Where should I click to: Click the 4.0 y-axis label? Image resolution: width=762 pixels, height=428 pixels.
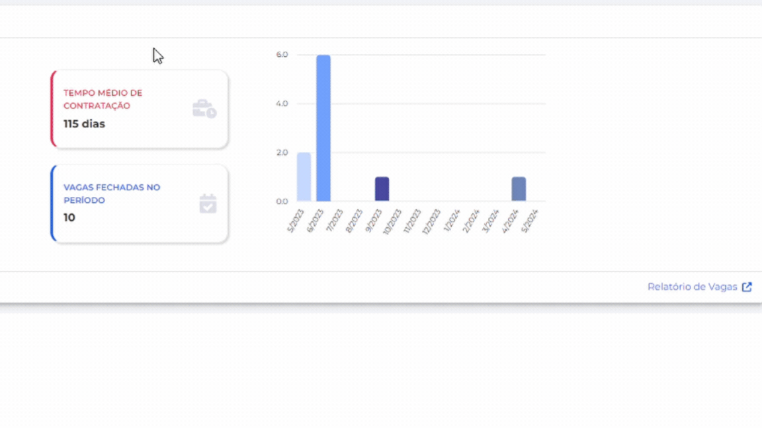282,104
